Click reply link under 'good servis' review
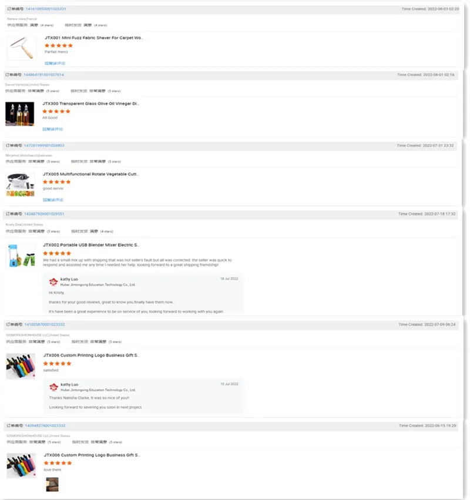Screen dimensions: 470x500 tap(53, 200)
